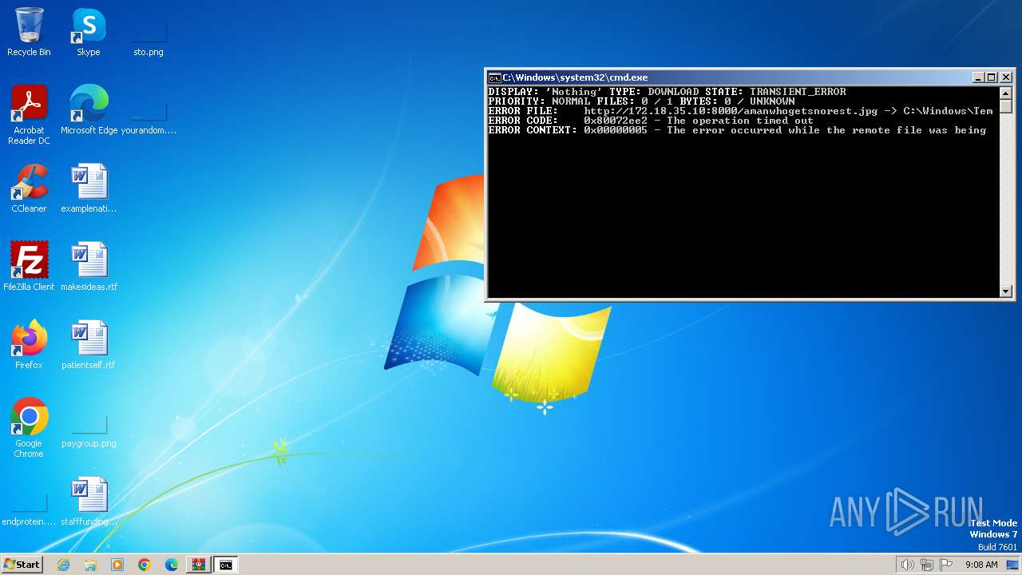
Task: Click the ERROR CONTEXT 0x00000005 line
Action: pos(737,130)
